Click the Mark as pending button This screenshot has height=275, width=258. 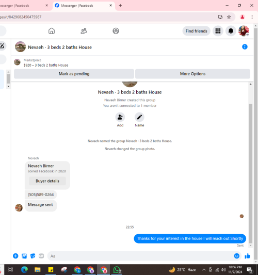[x=74, y=74]
